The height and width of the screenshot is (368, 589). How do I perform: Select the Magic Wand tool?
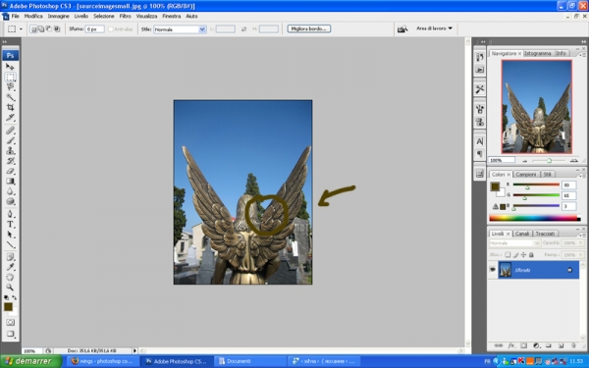tap(10, 97)
